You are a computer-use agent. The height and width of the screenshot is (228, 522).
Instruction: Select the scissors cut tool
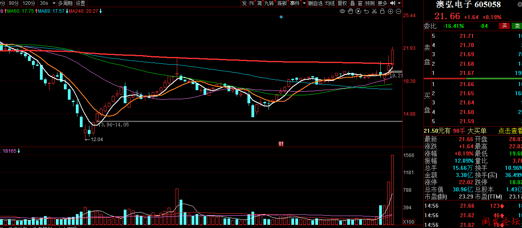[x=374, y=11]
